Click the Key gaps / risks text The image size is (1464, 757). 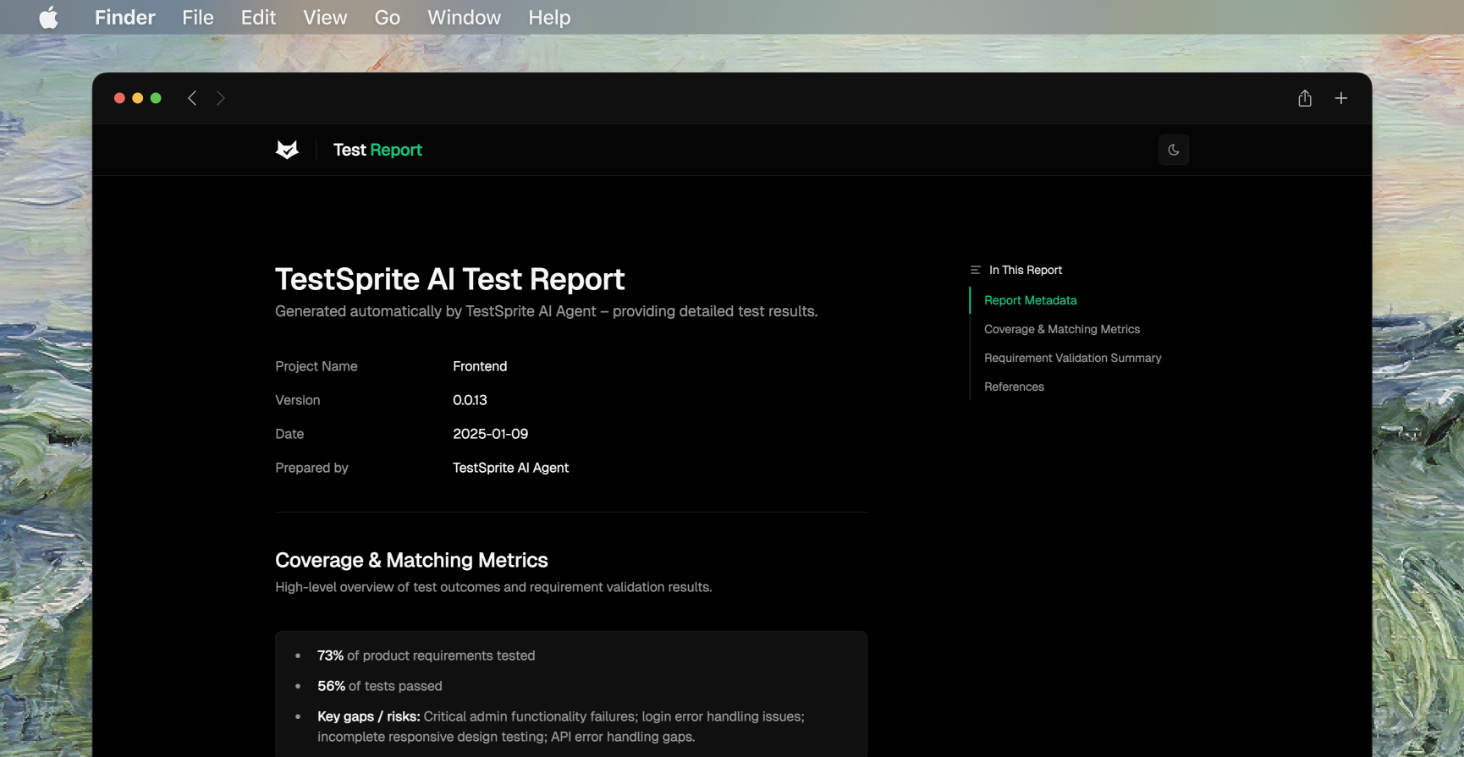(x=560, y=727)
